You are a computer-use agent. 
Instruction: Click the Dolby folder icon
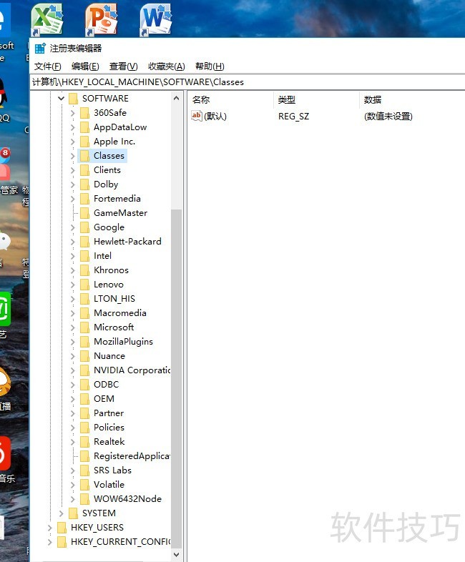(x=84, y=184)
